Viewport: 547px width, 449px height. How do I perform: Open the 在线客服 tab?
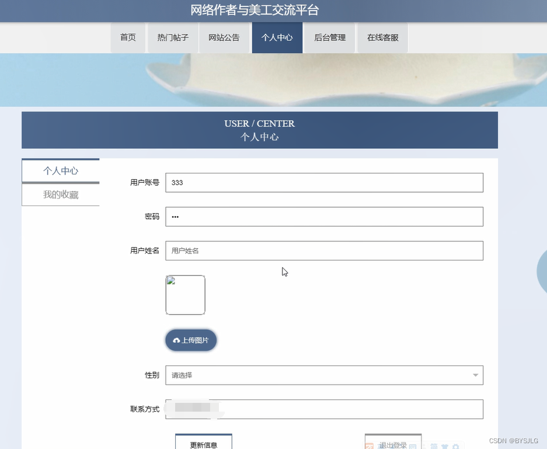click(383, 38)
